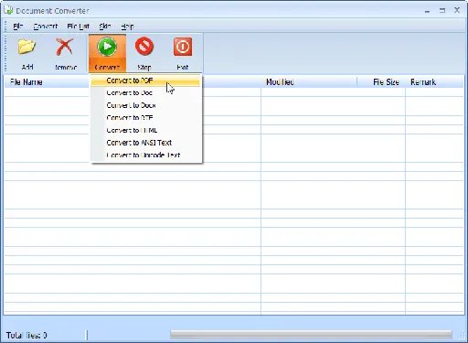
Task: Close the Document Converter window
Action: 457,10
